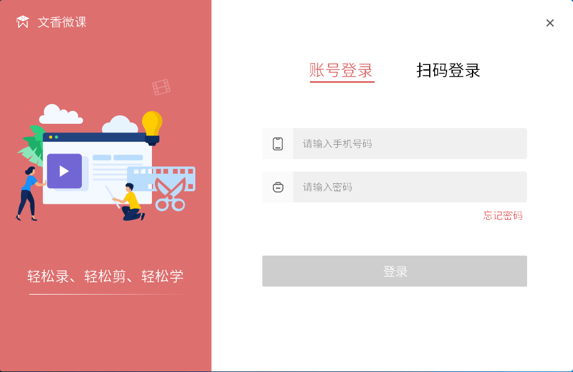This screenshot has height=372, width=573.
Task: Click the faint film strip icon
Action: coord(161,87)
